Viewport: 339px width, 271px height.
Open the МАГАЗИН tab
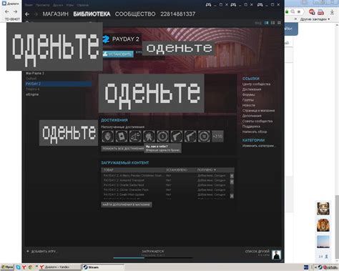pos(55,14)
